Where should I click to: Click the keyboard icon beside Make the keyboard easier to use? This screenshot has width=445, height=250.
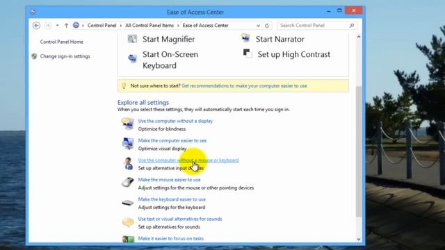point(128,203)
